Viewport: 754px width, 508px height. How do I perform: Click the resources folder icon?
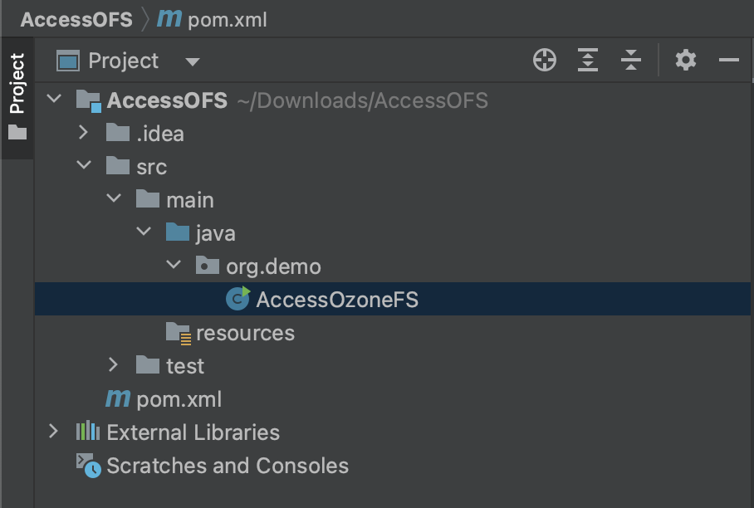click(x=176, y=332)
